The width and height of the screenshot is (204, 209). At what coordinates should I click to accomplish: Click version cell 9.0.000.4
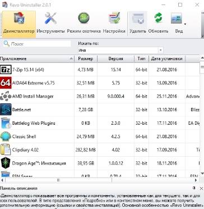[x=115, y=97]
